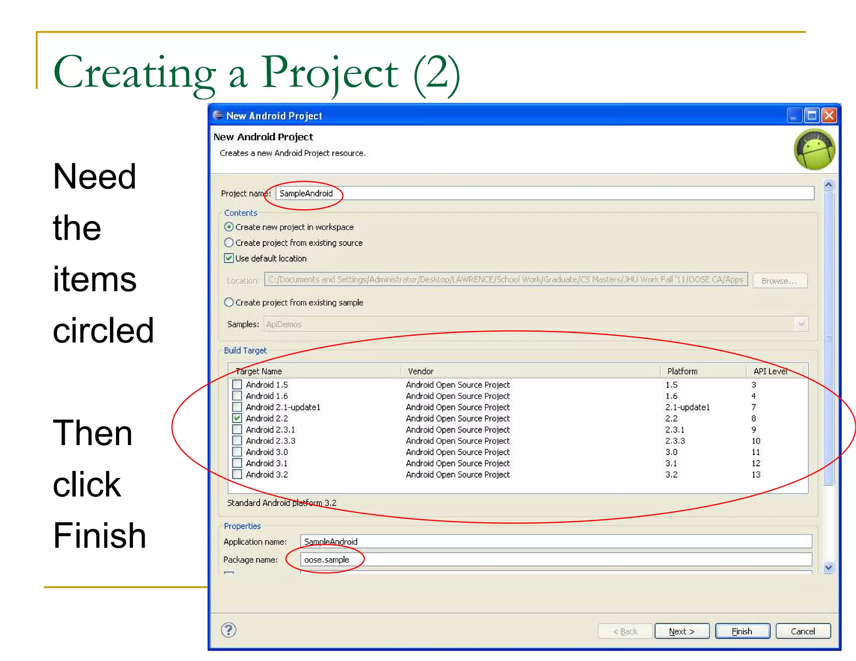Click the Finish button
The image size is (856, 661).
coord(742,631)
